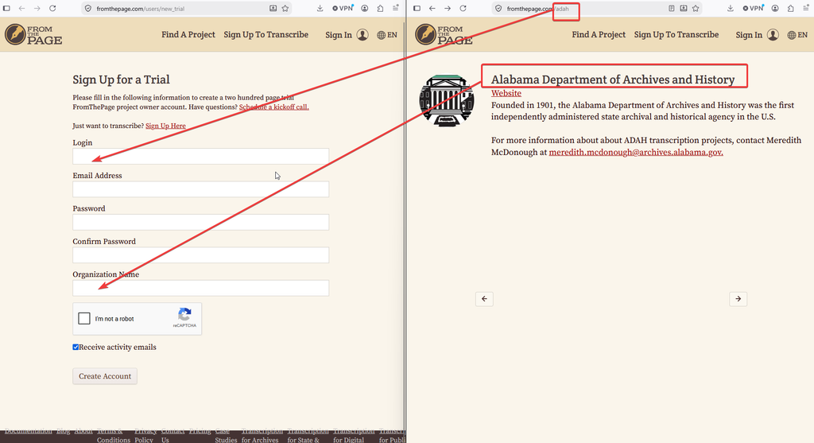This screenshot has height=443, width=814.
Task: Go to previous carousel item with left arrow
Action: (x=484, y=298)
